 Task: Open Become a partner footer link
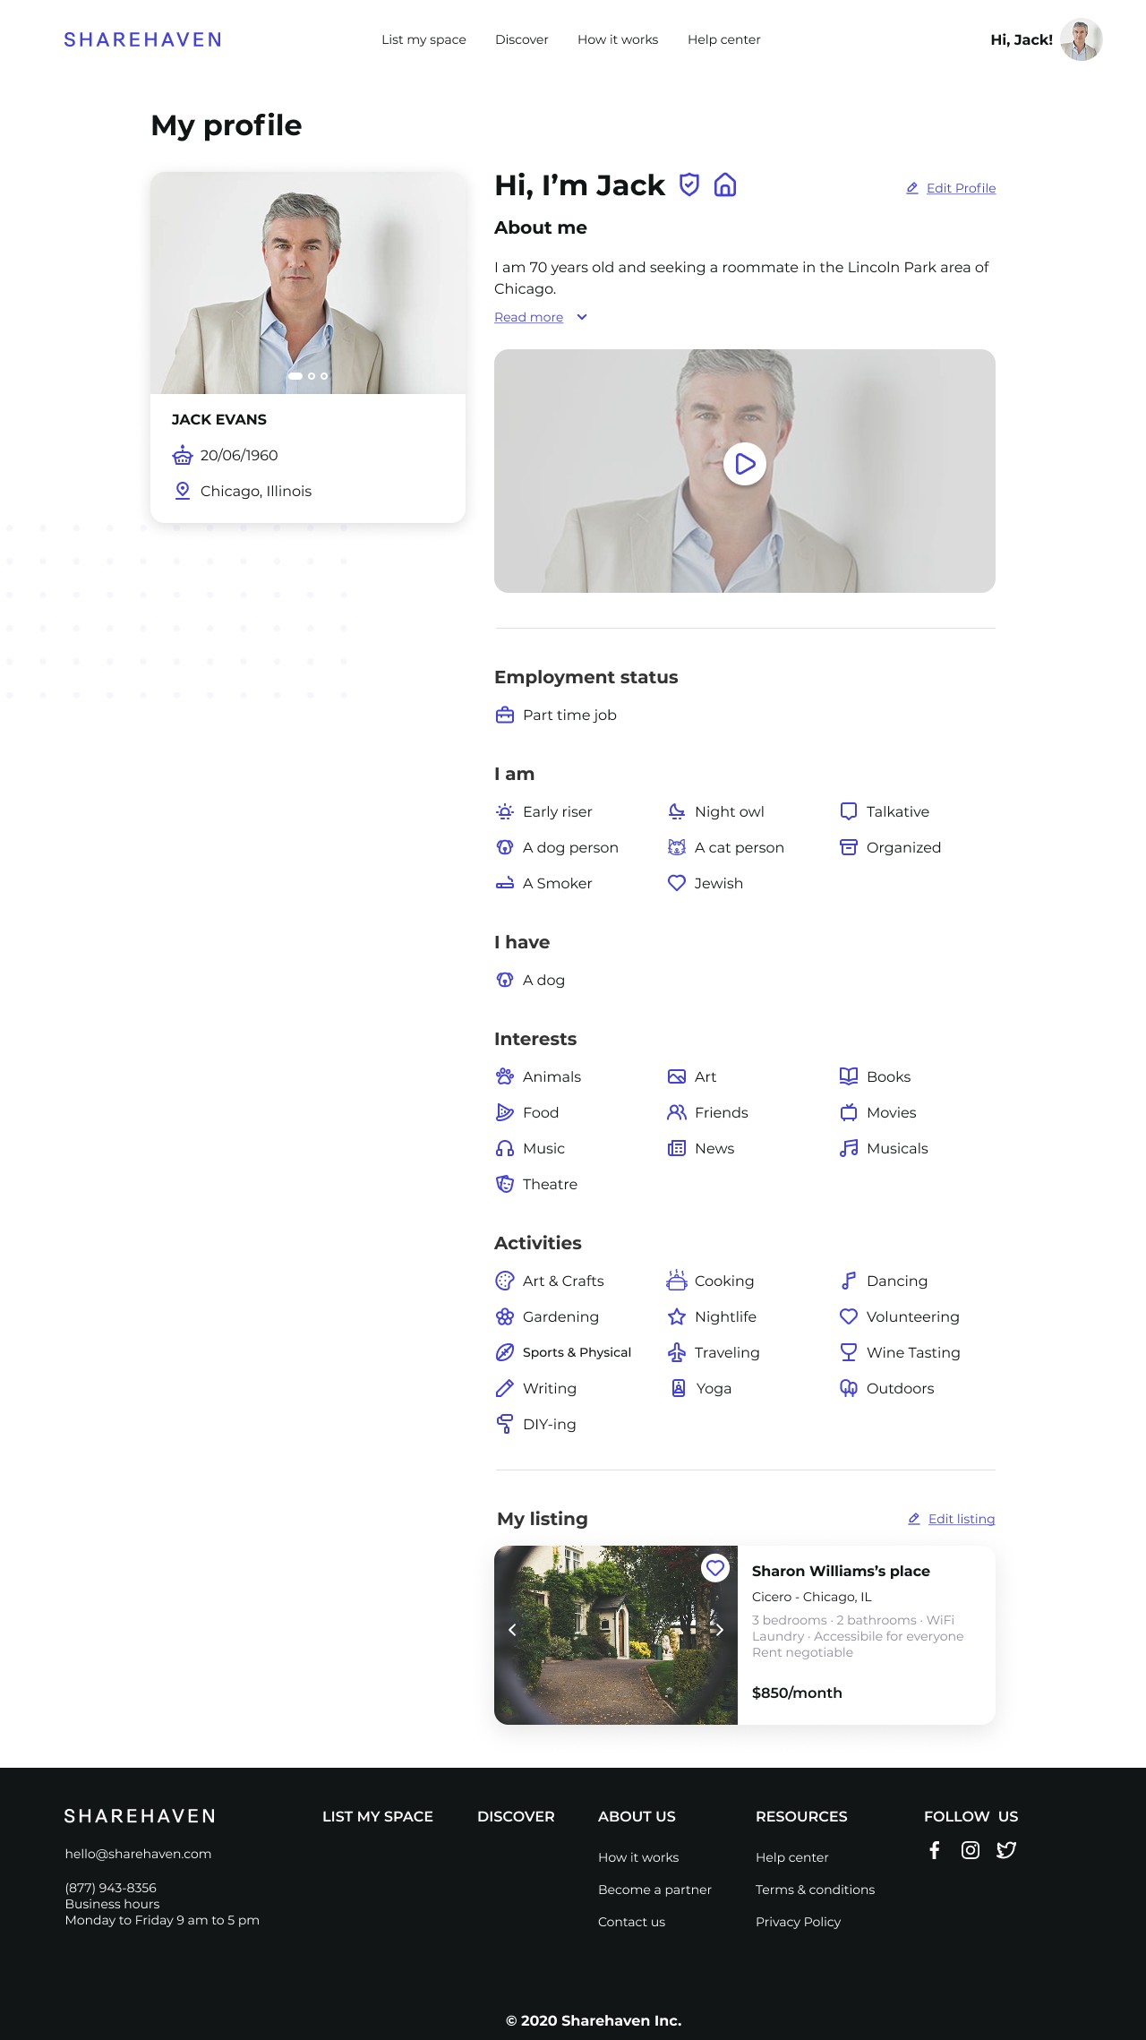click(x=654, y=1890)
